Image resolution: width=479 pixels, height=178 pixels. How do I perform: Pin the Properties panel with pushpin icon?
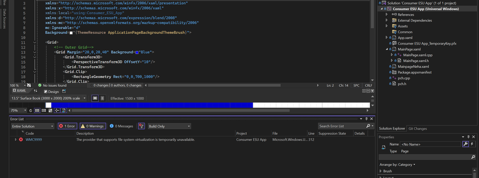click(x=468, y=137)
